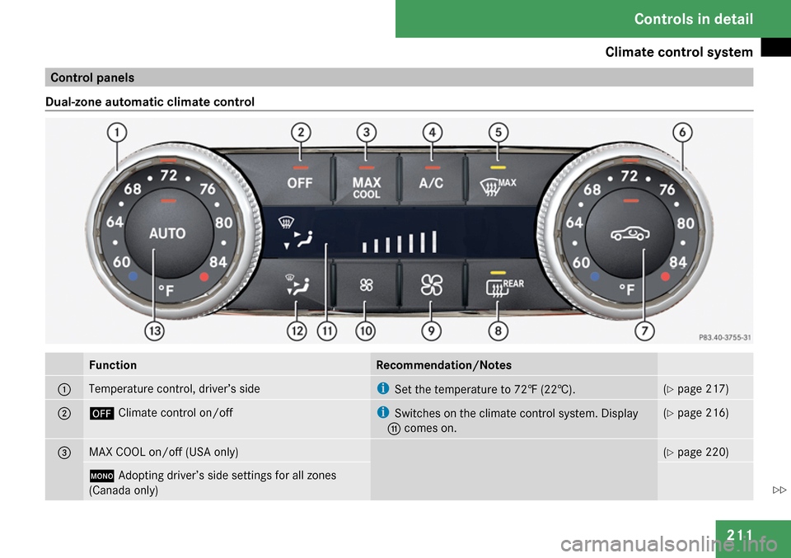
Task: Click 76 on the passenger temperature dial
Action: pos(667,190)
